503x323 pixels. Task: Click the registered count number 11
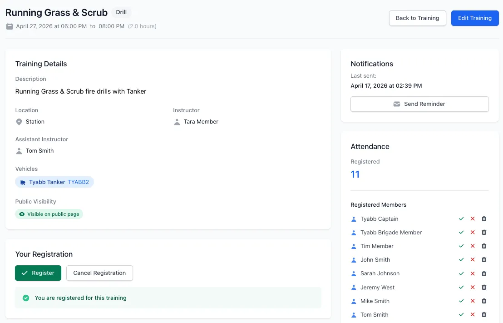[x=355, y=174]
